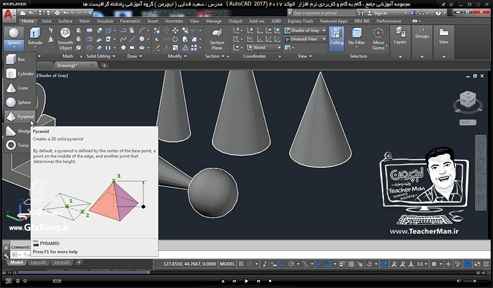The image size is (493, 288).
Task: Click the search binoculars icon
Action: 361,13
